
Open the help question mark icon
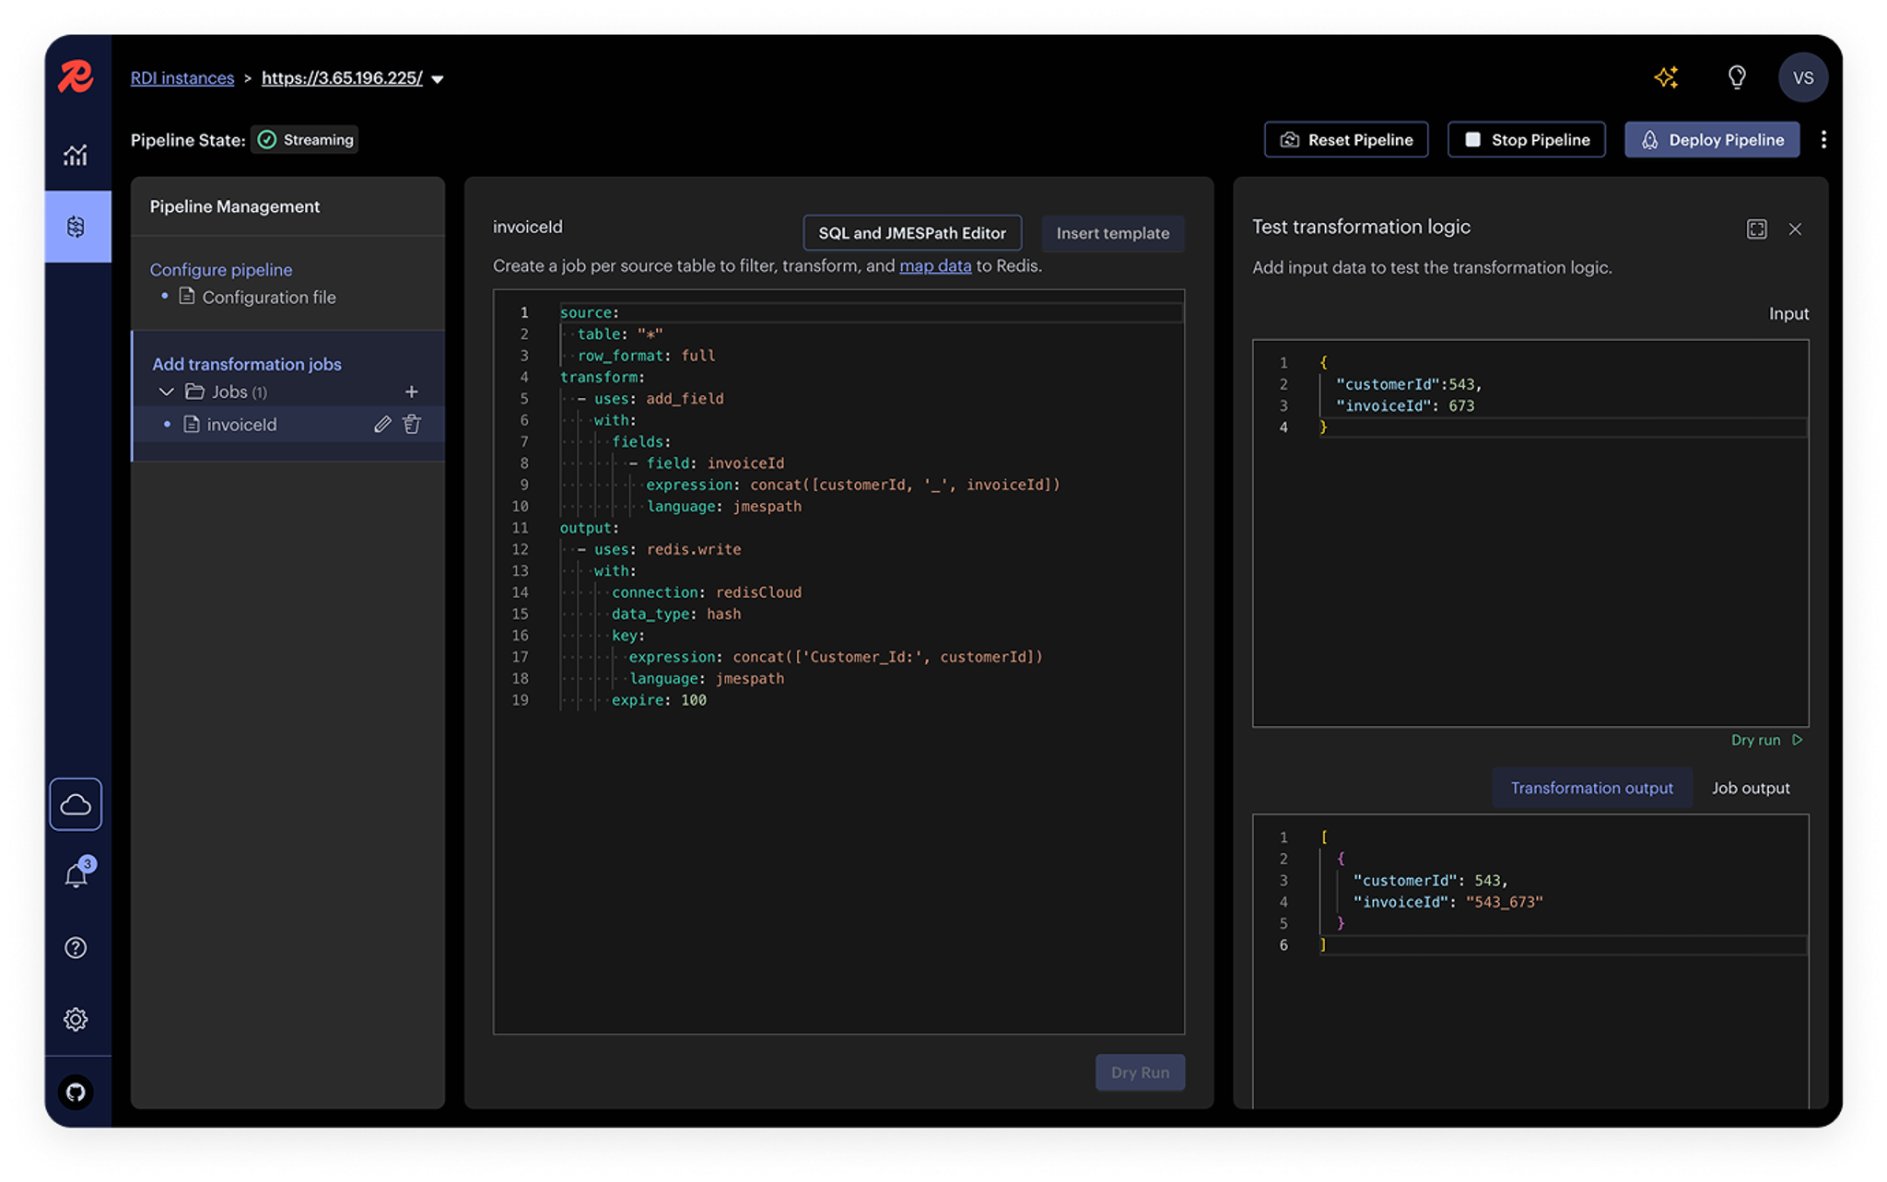click(76, 947)
